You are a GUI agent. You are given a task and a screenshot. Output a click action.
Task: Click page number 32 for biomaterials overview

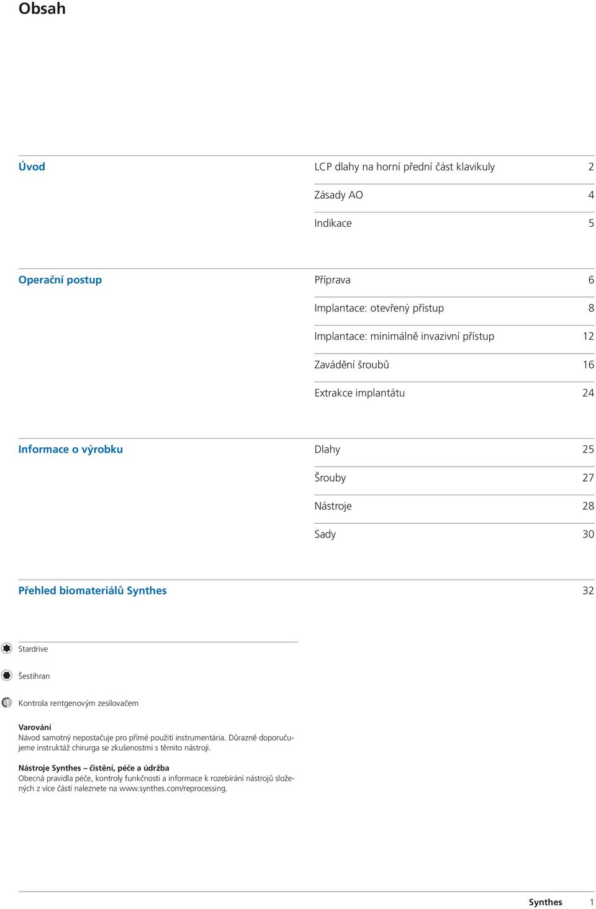coord(588,590)
